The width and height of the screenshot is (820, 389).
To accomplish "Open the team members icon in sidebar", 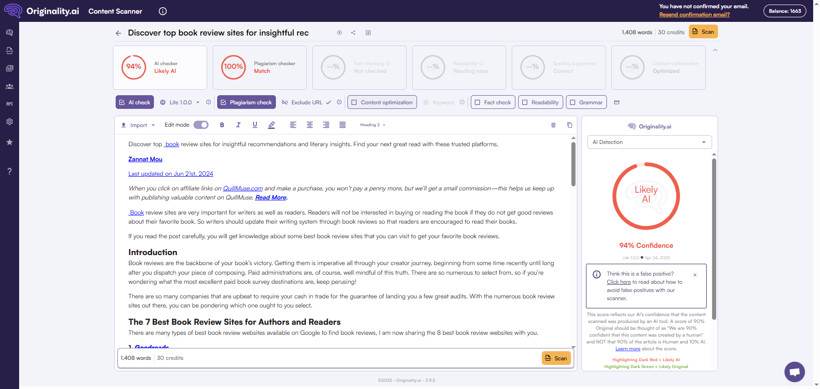I will click(x=10, y=86).
